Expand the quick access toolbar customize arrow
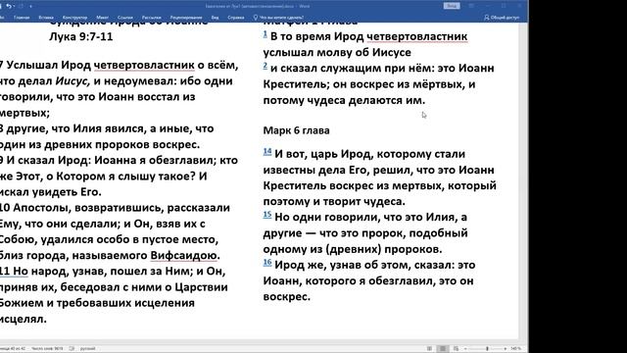 tap(30, 6)
